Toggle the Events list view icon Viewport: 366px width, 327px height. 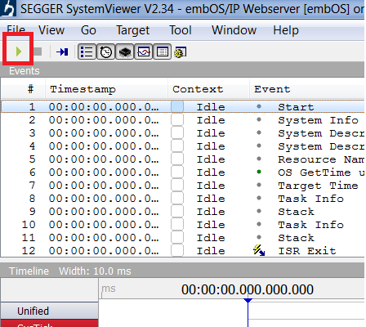(87, 52)
